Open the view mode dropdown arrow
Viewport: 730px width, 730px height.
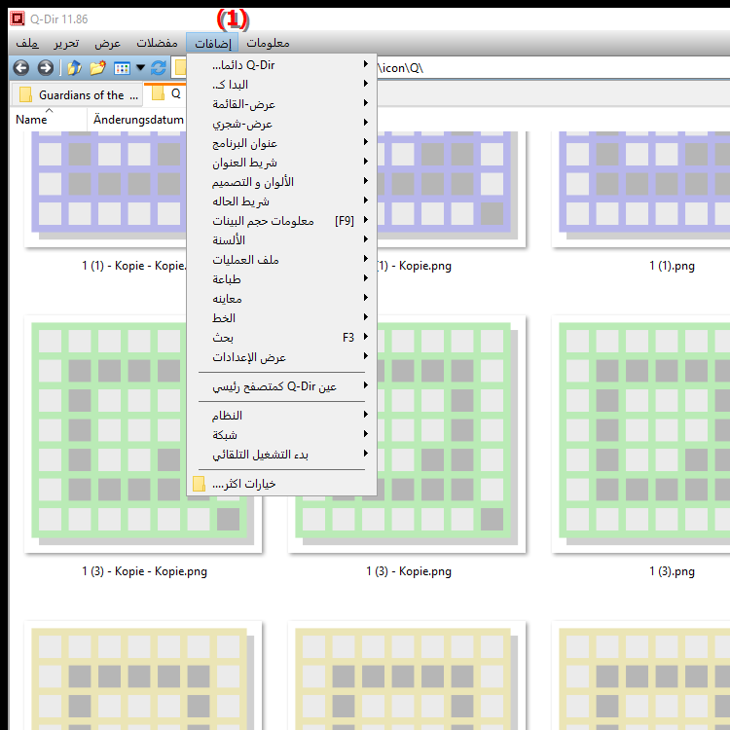point(140,68)
